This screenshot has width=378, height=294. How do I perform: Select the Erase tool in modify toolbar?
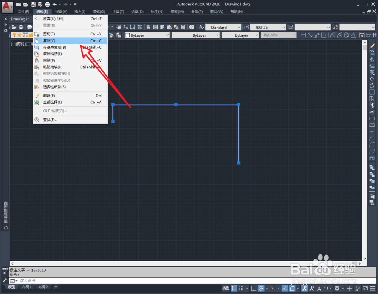pyautogui.click(x=372, y=46)
